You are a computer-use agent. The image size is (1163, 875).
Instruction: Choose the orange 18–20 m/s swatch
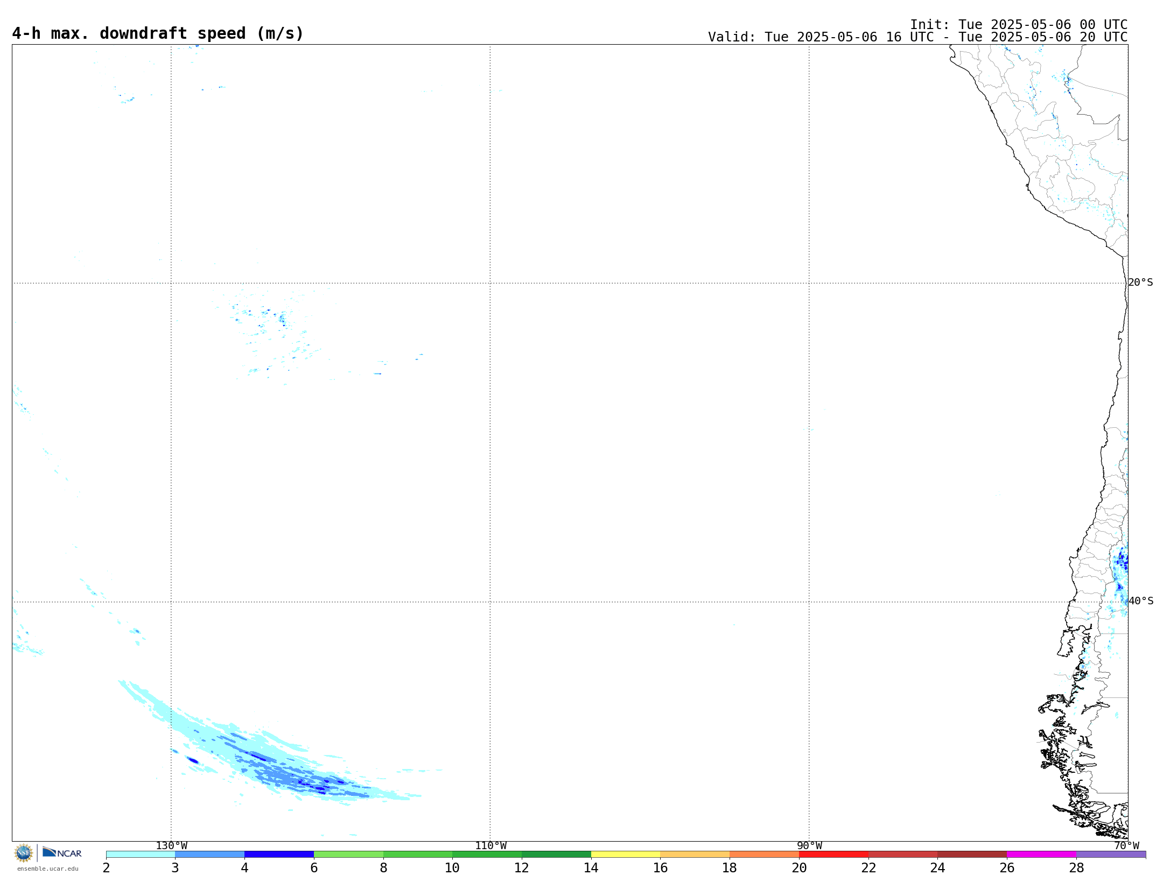765,855
